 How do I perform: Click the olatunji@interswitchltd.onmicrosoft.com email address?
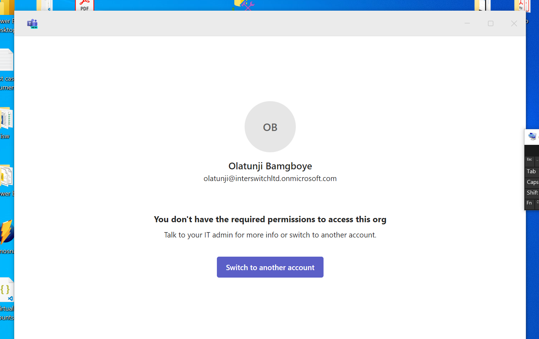click(x=270, y=179)
